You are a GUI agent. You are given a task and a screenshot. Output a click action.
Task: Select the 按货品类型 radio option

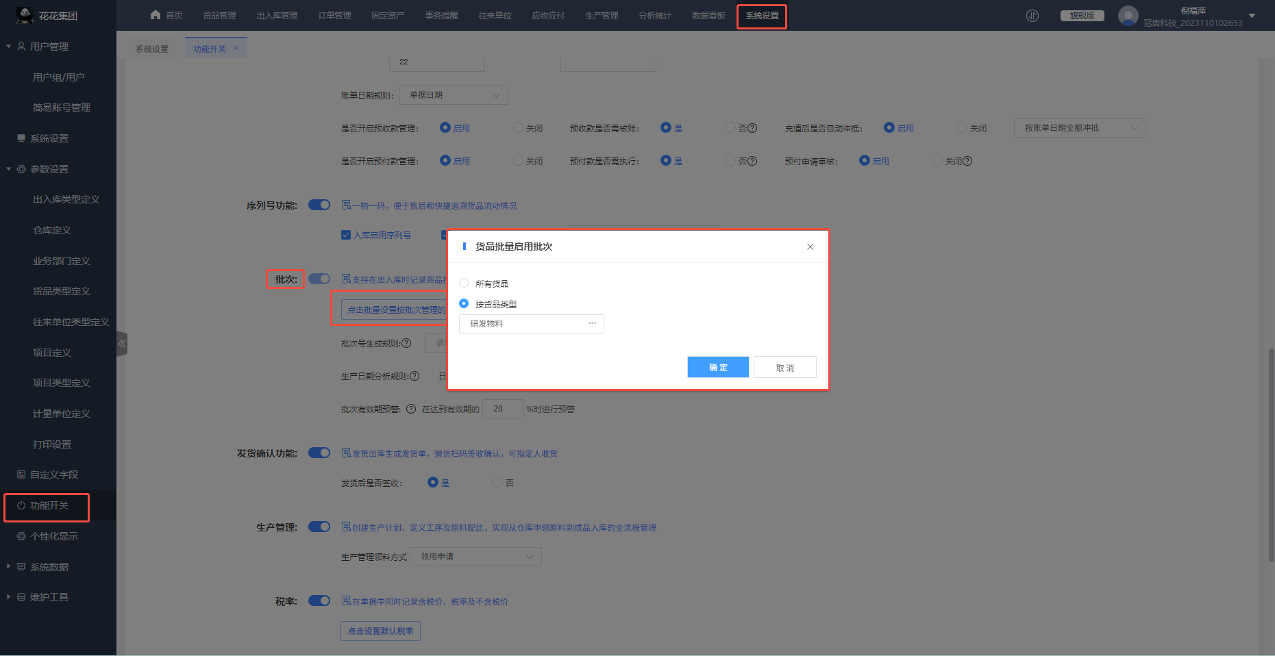(x=464, y=303)
